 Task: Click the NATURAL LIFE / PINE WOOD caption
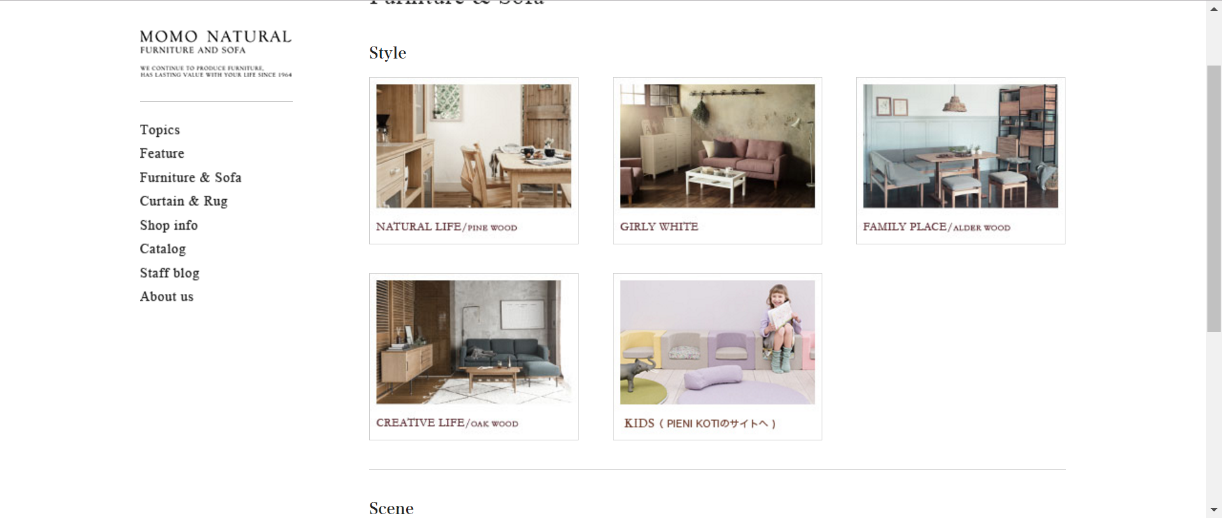446,227
